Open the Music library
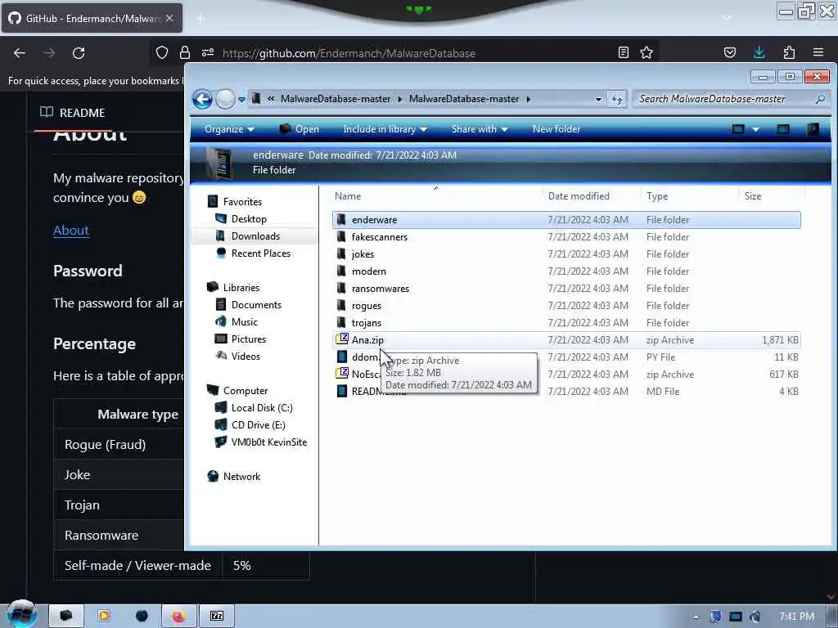Image resolution: width=838 pixels, height=628 pixels. pyautogui.click(x=244, y=321)
